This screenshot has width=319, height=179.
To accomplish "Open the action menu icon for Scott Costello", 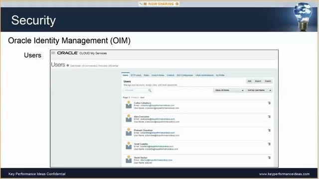I will pyautogui.click(x=269, y=144).
